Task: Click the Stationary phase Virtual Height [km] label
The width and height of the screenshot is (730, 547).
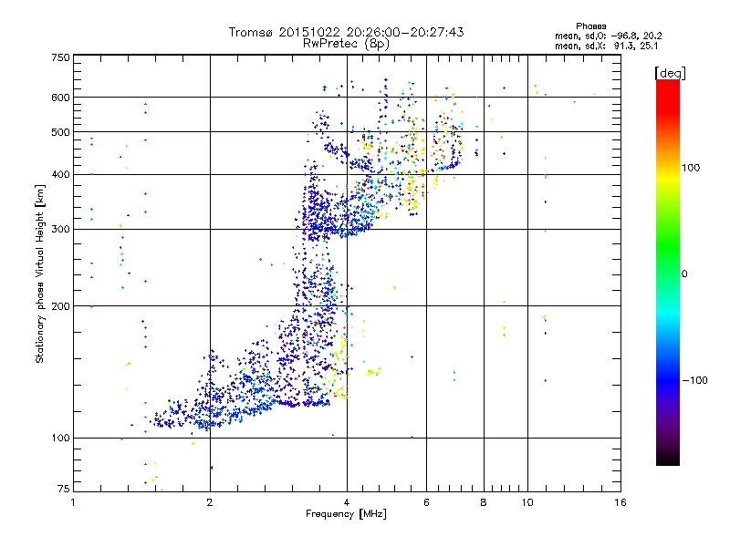Action: (39, 273)
